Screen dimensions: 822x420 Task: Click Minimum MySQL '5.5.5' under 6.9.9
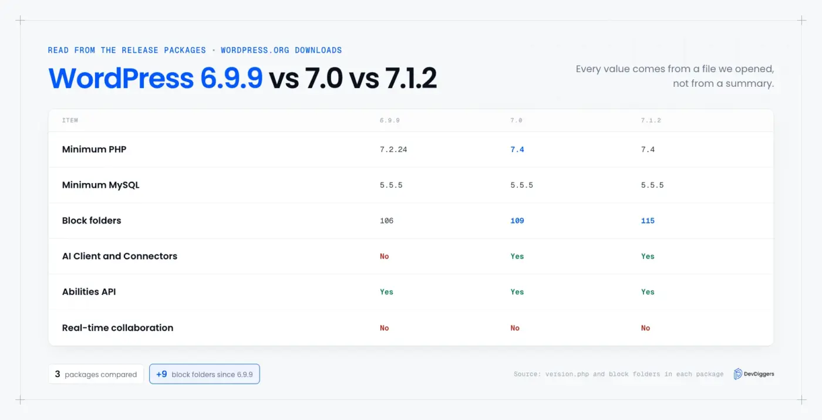tap(391, 185)
